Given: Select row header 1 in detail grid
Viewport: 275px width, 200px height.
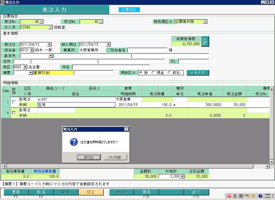Looking at the screenshot, I should (6, 102).
